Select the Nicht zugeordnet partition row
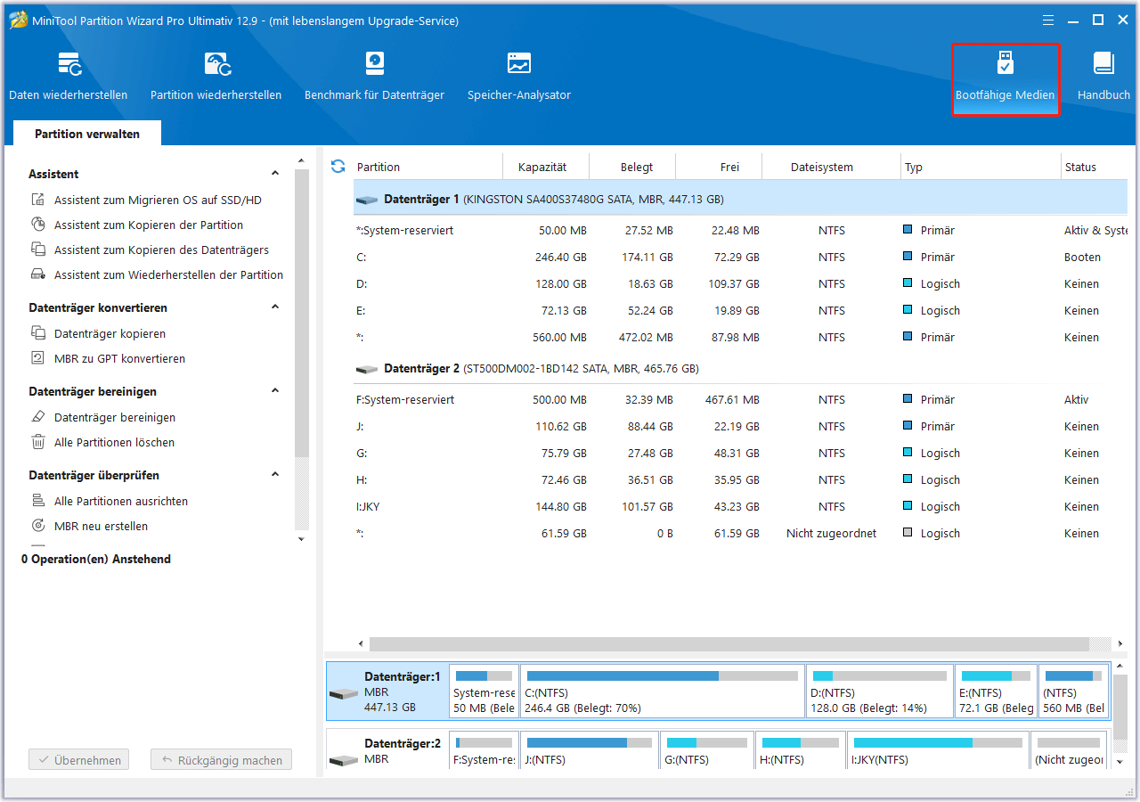Image resolution: width=1140 pixels, height=802 pixels. (x=741, y=534)
